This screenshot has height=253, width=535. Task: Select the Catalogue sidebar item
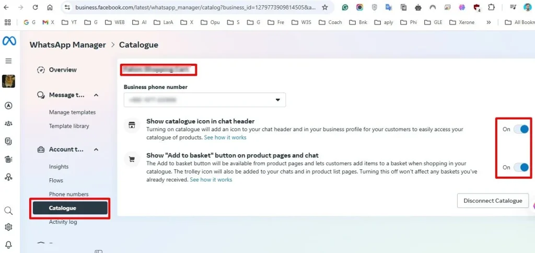point(70,208)
